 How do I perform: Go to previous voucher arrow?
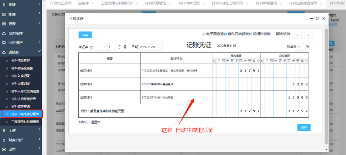(297, 35)
